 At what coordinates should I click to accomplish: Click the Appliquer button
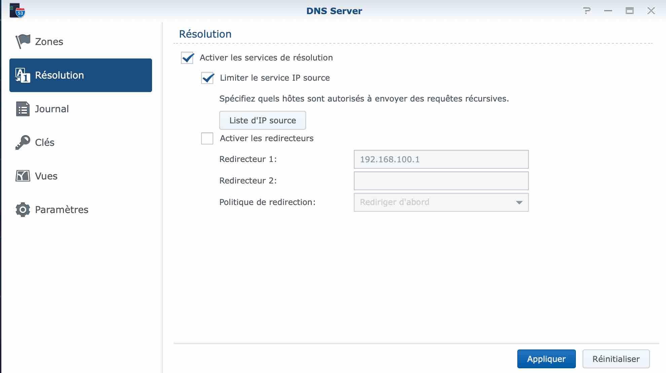click(x=546, y=359)
